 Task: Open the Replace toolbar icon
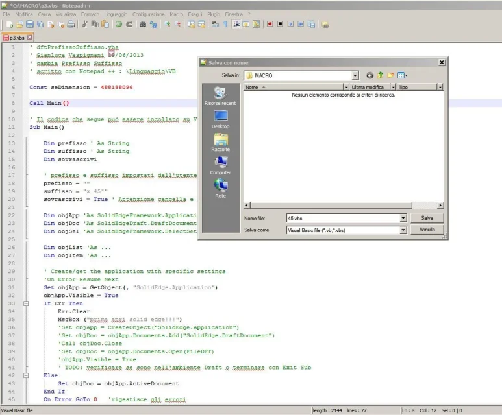pyautogui.click(x=153, y=24)
